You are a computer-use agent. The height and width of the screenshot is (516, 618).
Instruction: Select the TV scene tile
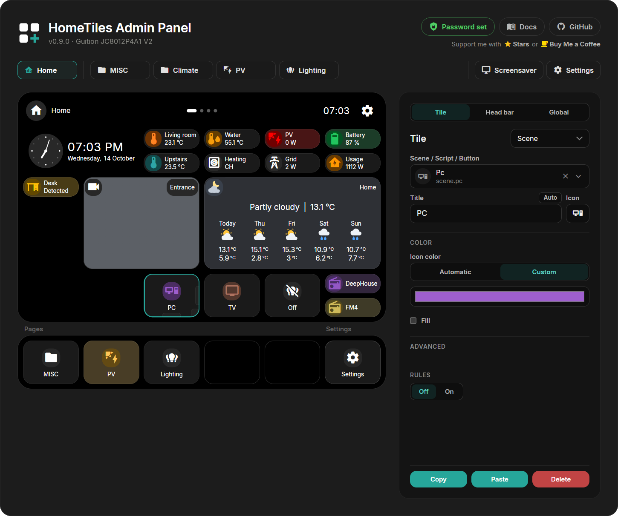[232, 295]
